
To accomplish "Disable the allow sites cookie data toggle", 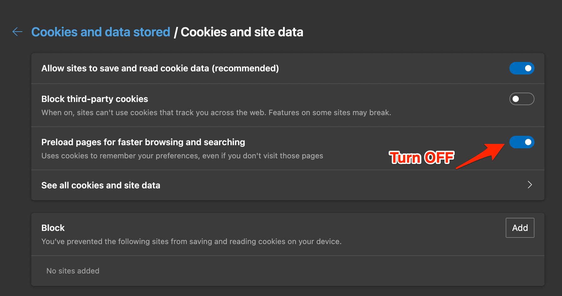I will pos(522,68).
